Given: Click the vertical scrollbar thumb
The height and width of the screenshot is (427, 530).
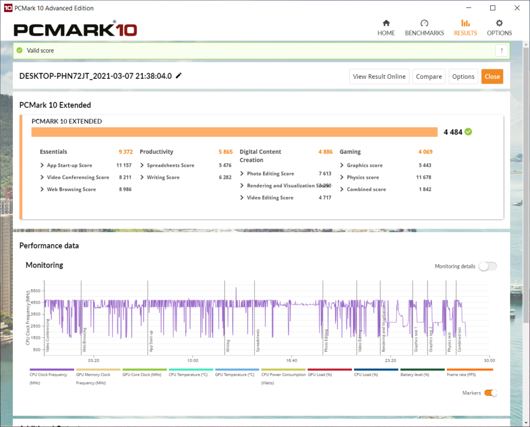Looking at the screenshot, I should (x=526, y=184).
